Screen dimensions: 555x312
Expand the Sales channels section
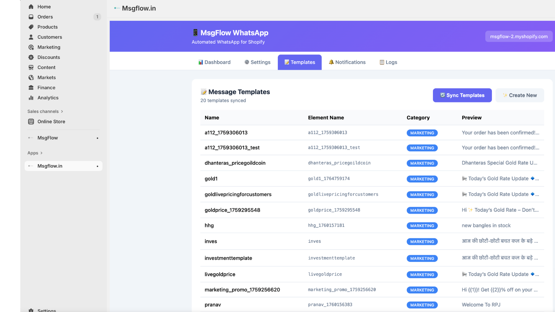tap(45, 111)
